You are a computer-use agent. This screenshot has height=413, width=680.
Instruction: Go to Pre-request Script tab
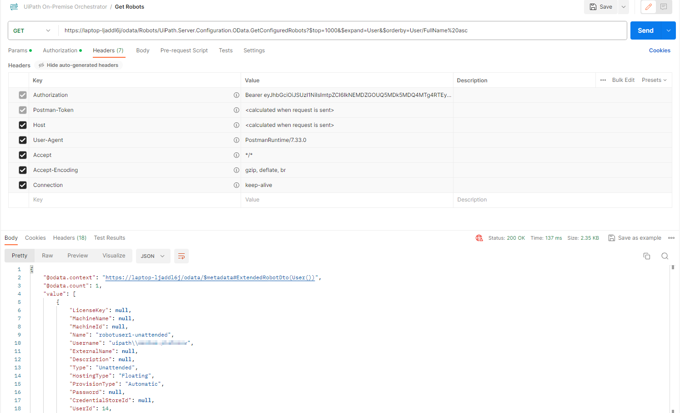click(x=184, y=50)
